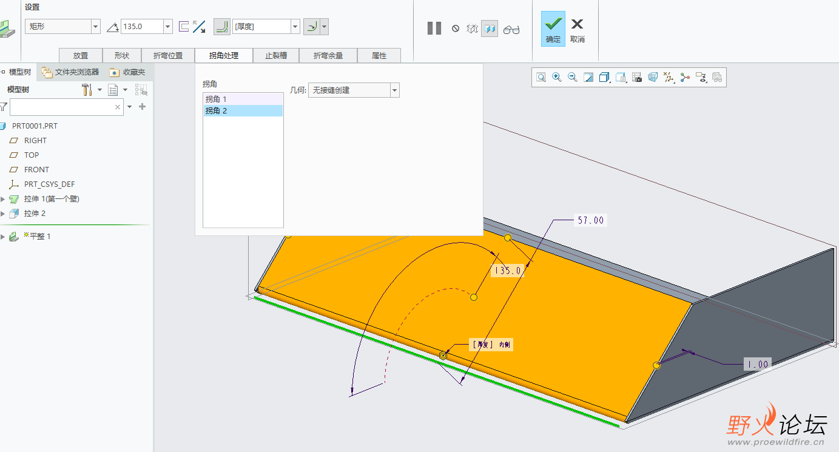Expand the 拉伸 1(第一个壁) feature
Viewport: 839px width, 452px height.
[3, 199]
